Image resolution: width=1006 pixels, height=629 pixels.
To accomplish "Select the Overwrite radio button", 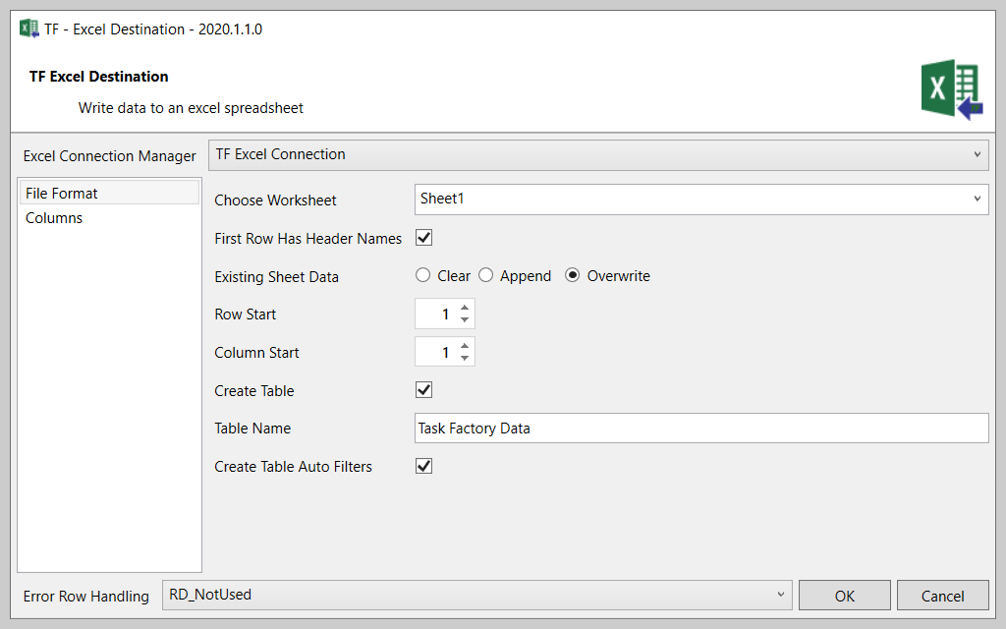I will coord(573,275).
